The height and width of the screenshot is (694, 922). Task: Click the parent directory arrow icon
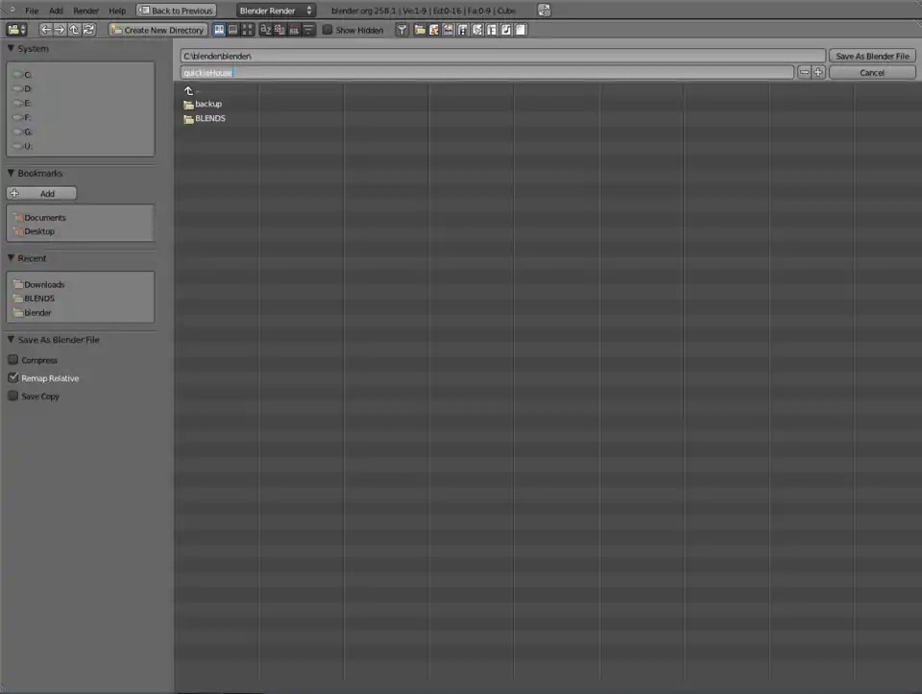(x=74, y=30)
